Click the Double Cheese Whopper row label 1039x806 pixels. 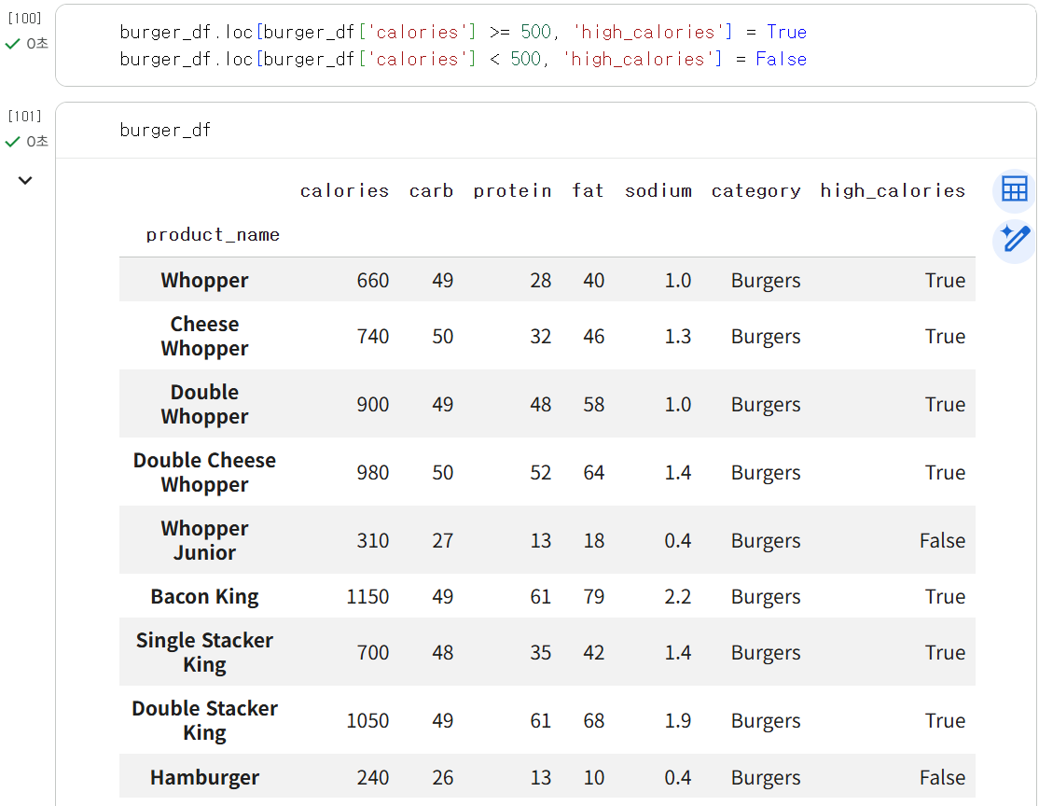(205, 472)
